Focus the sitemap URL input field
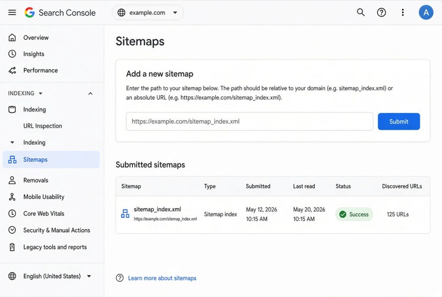This screenshot has height=297, width=442. pyautogui.click(x=249, y=121)
